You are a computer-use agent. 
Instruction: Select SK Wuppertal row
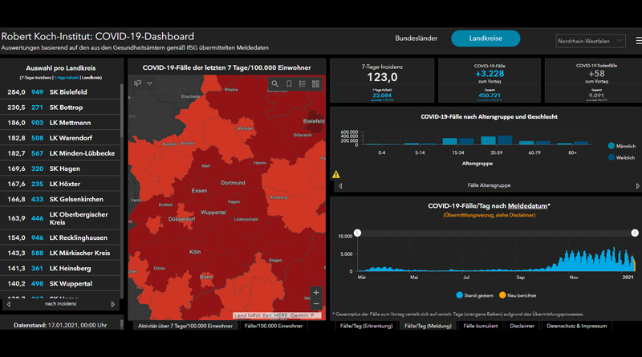point(60,283)
